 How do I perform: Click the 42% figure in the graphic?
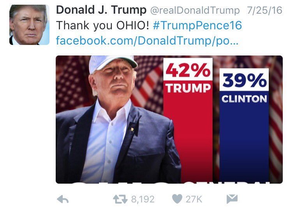(188, 70)
